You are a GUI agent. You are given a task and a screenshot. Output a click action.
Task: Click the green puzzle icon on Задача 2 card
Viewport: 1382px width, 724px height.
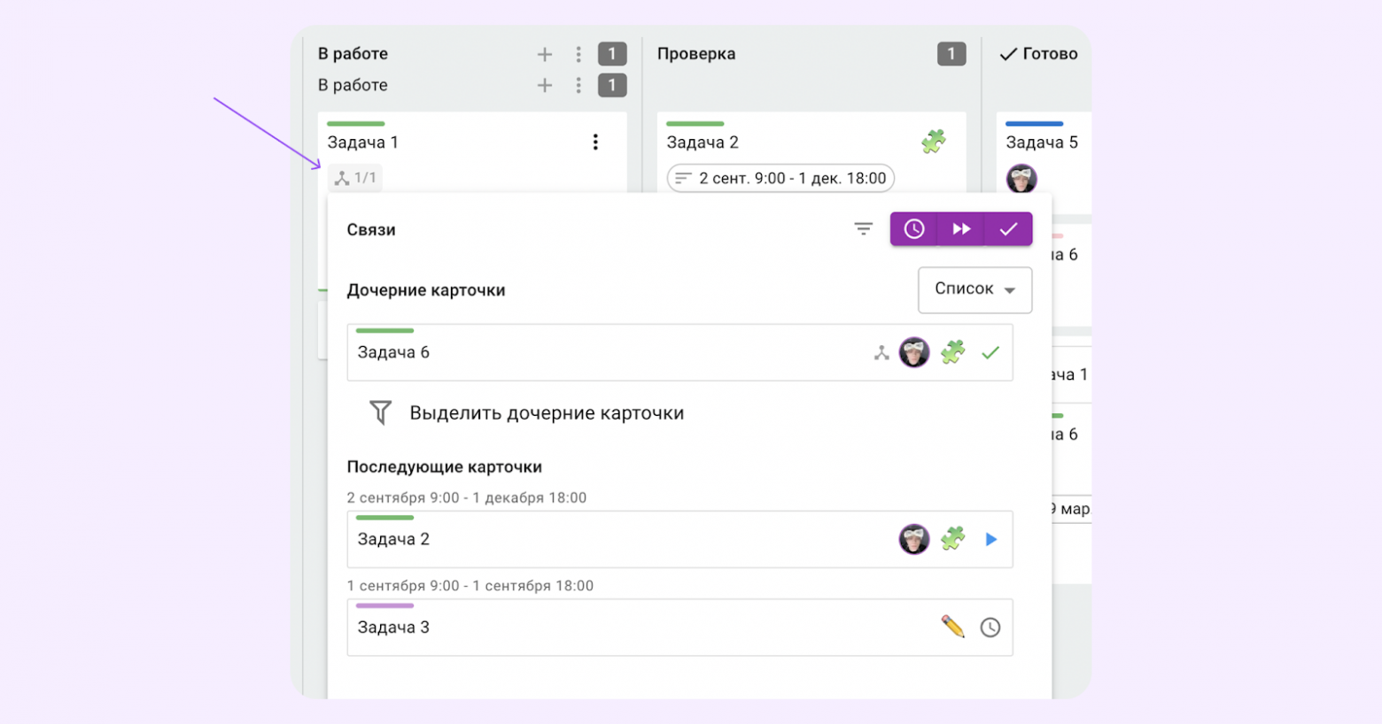(x=935, y=141)
